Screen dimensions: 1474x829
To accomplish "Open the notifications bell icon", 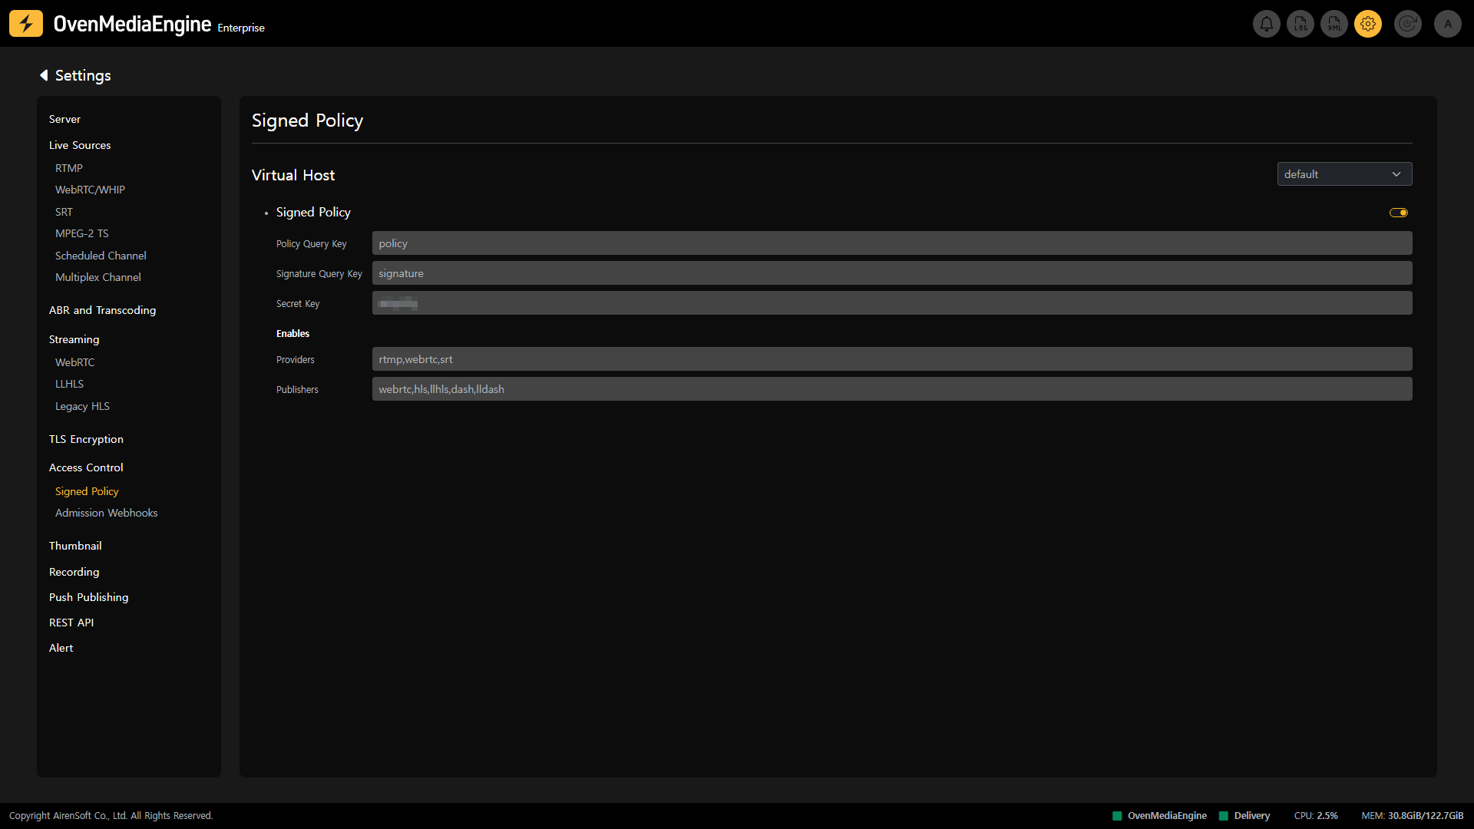I will click(1266, 24).
